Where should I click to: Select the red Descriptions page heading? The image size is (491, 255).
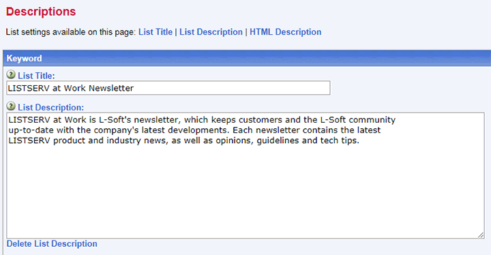[41, 12]
